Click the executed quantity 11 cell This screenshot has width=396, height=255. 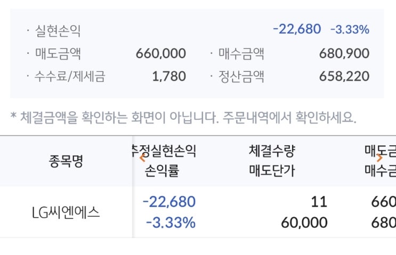tap(320, 202)
